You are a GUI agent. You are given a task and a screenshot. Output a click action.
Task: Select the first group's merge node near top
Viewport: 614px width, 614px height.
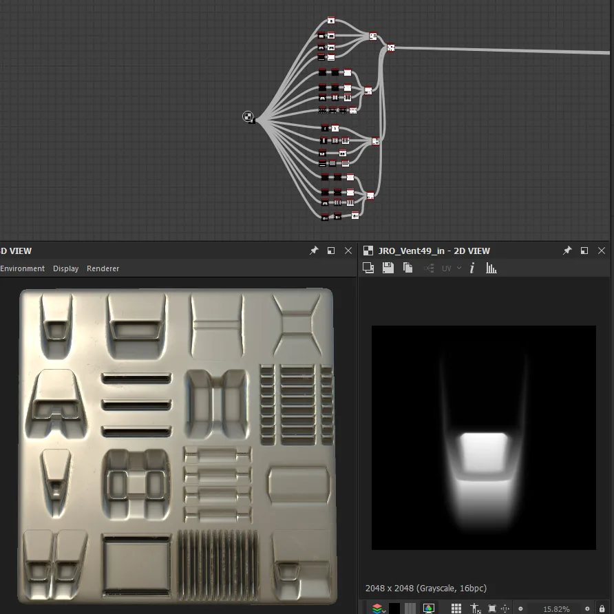(x=373, y=36)
